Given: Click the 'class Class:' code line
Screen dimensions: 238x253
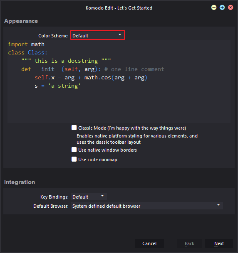Looking at the screenshot, I should [27, 53].
